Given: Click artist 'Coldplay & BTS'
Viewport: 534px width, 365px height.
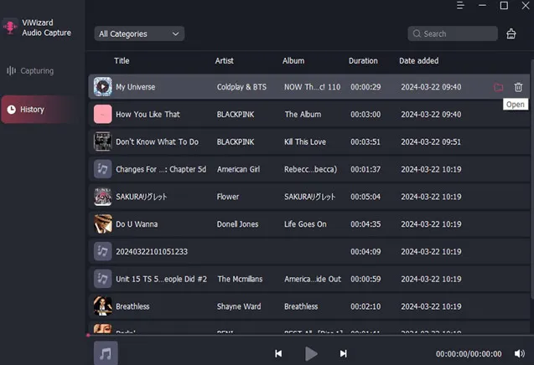Looking at the screenshot, I should click(x=241, y=87).
